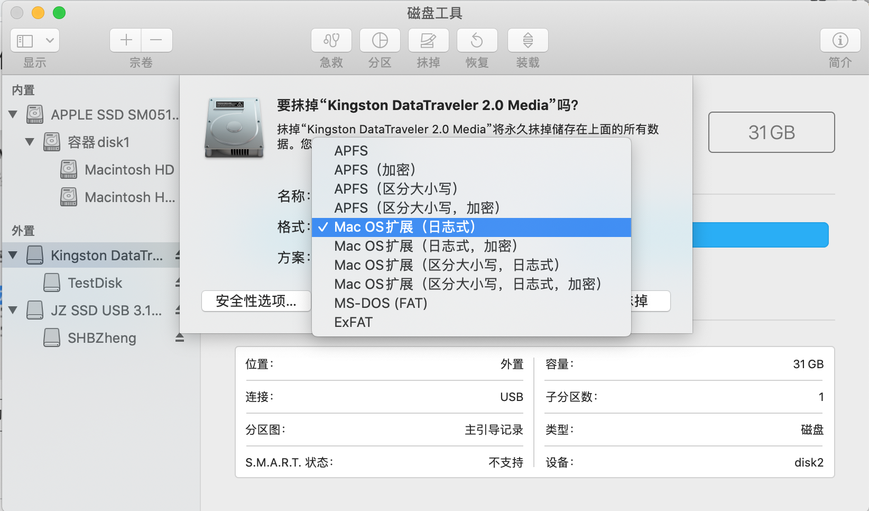
Task: Collapse the Kingston DataTraveler disclosure triangle
Action: coord(13,255)
